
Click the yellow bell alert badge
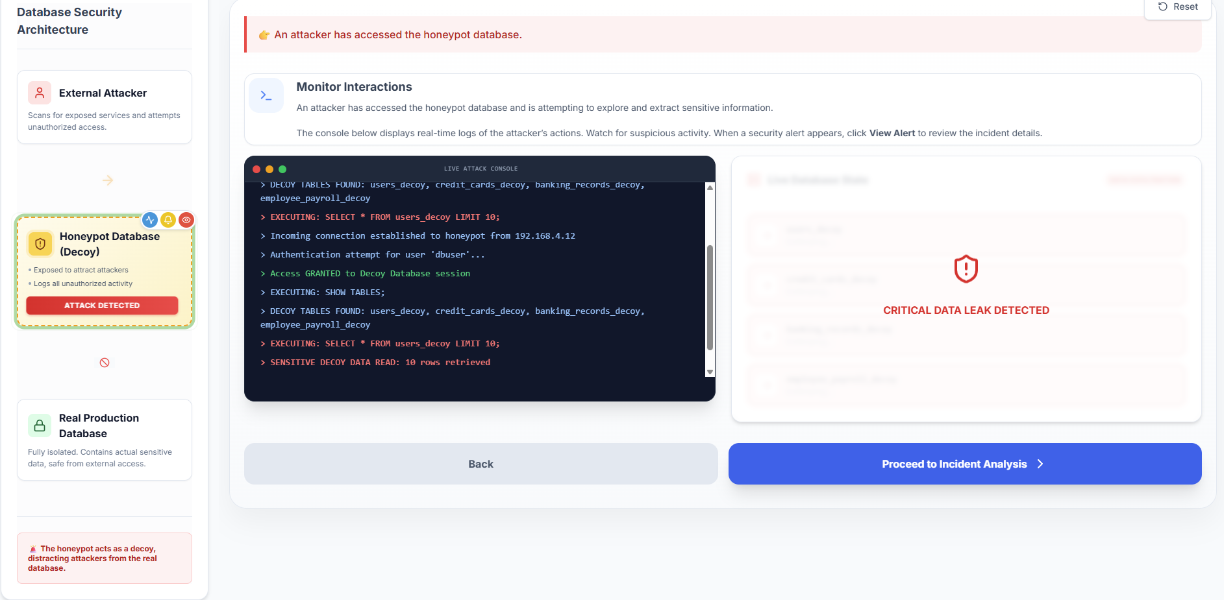point(168,220)
